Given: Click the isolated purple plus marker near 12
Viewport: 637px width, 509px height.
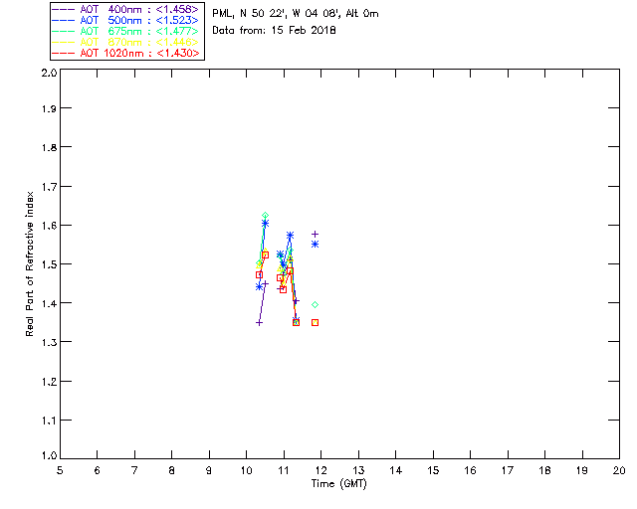Looking at the screenshot, I should (x=315, y=235).
